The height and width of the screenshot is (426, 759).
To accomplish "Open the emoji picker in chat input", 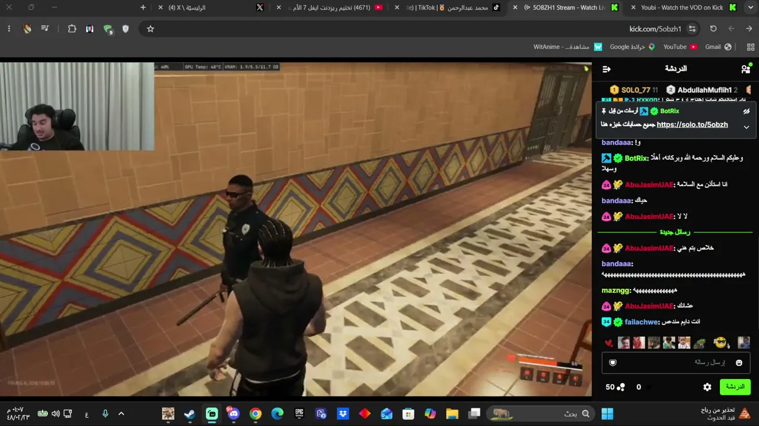I will pos(739,363).
